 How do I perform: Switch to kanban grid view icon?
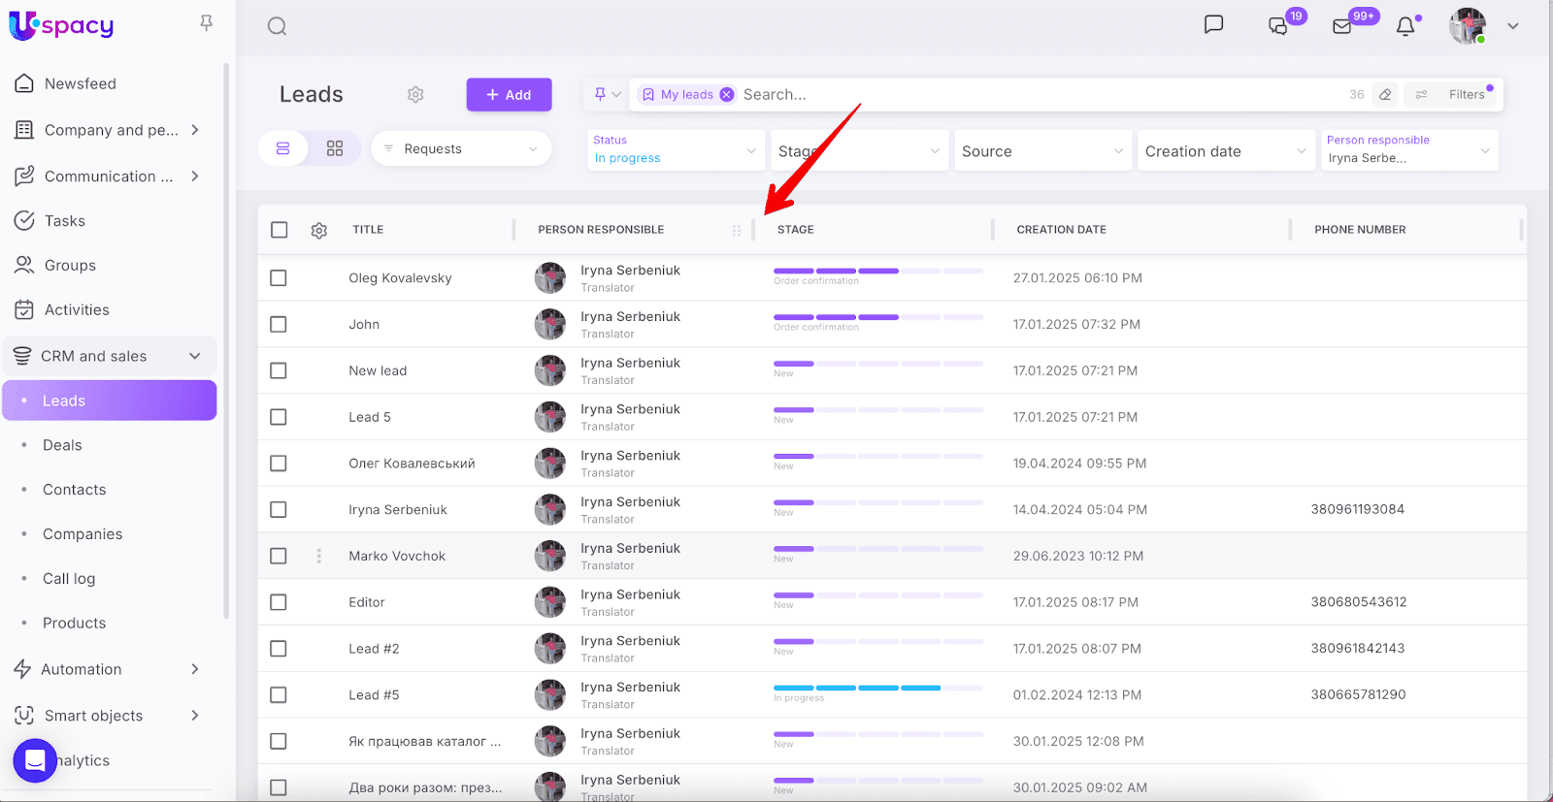tap(335, 148)
